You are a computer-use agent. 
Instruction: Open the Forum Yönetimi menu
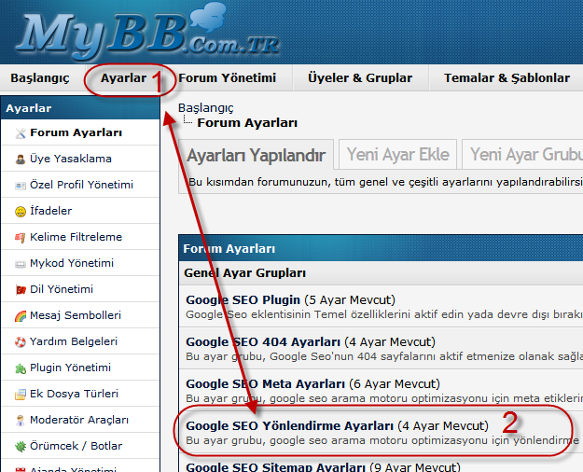click(x=228, y=78)
